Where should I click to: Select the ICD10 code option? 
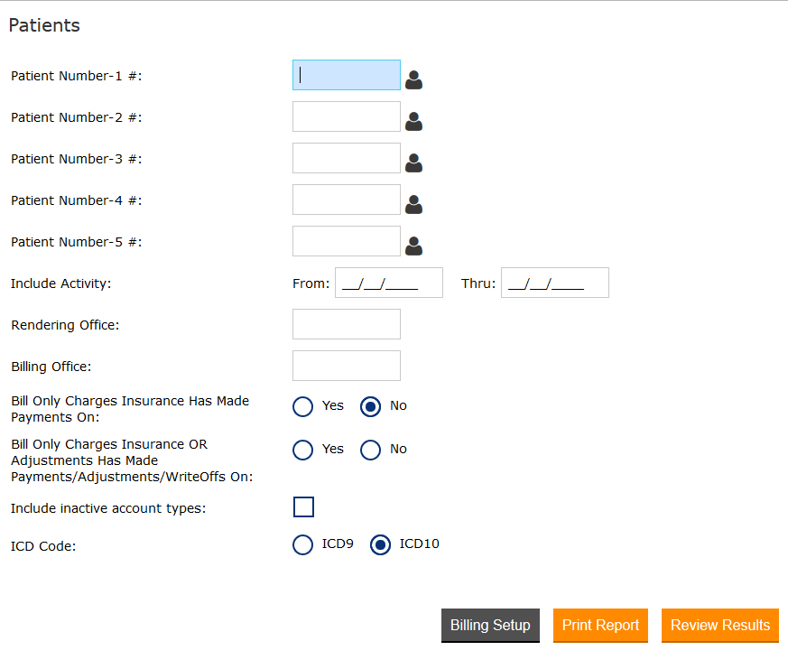(x=381, y=545)
